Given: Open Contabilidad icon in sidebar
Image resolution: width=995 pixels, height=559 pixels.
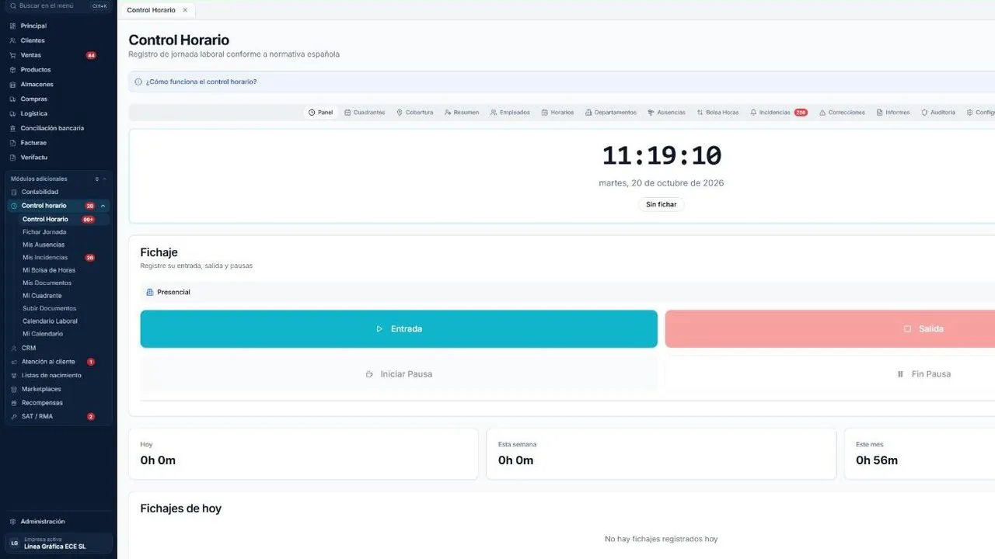Looking at the screenshot, I should click(14, 192).
